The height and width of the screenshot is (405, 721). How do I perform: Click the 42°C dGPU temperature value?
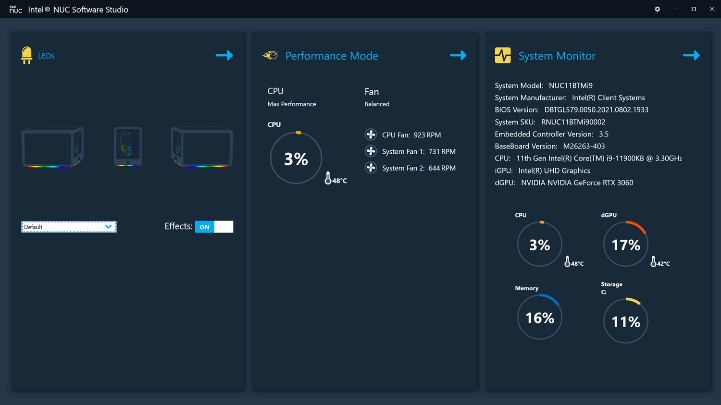(663, 264)
